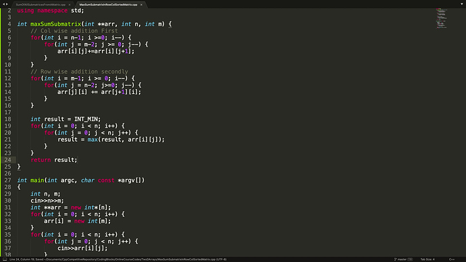Click 'char const *argv[]' parameter

tap(112, 180)
